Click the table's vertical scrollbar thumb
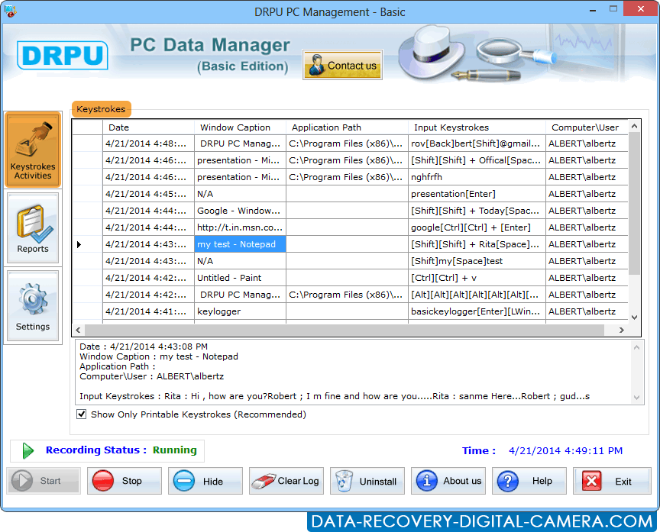 click(634, 203)
